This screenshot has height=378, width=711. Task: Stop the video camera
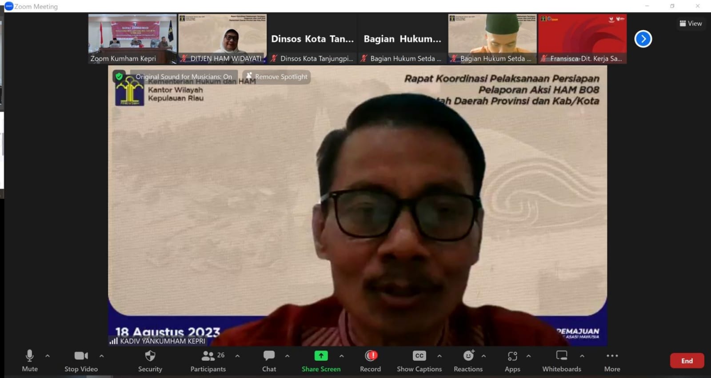click(x=81, y=356)
